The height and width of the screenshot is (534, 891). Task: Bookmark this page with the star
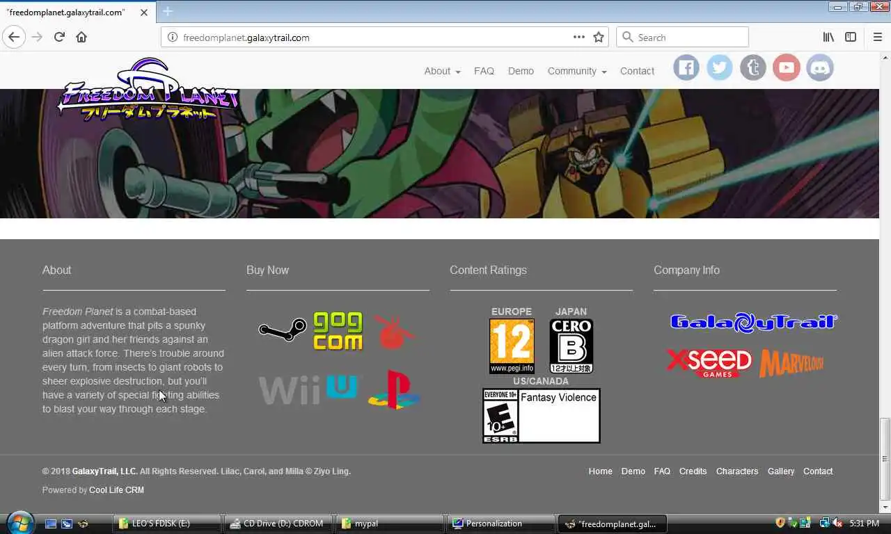599,37
